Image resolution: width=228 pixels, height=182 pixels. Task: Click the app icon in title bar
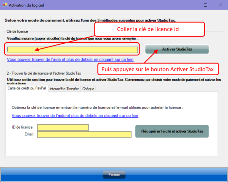[x=5, y=5]
